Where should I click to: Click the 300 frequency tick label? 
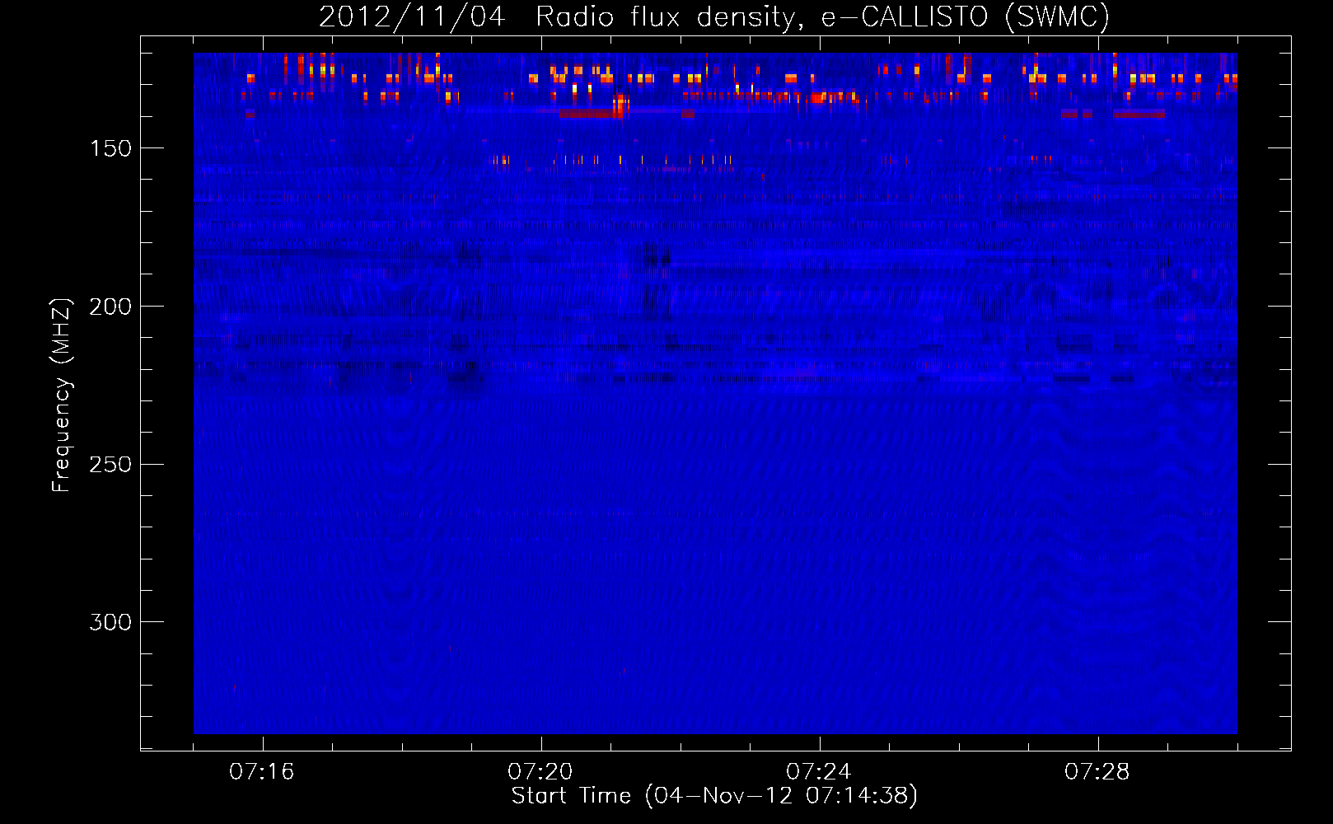pyautogui.click(x=110, y=622)
